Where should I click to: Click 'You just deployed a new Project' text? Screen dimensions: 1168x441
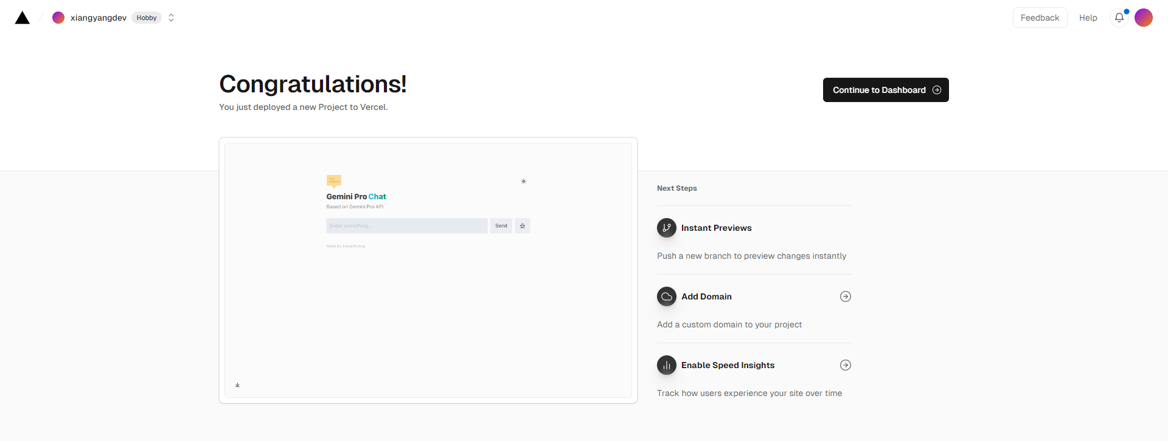(x=304, y=107)
